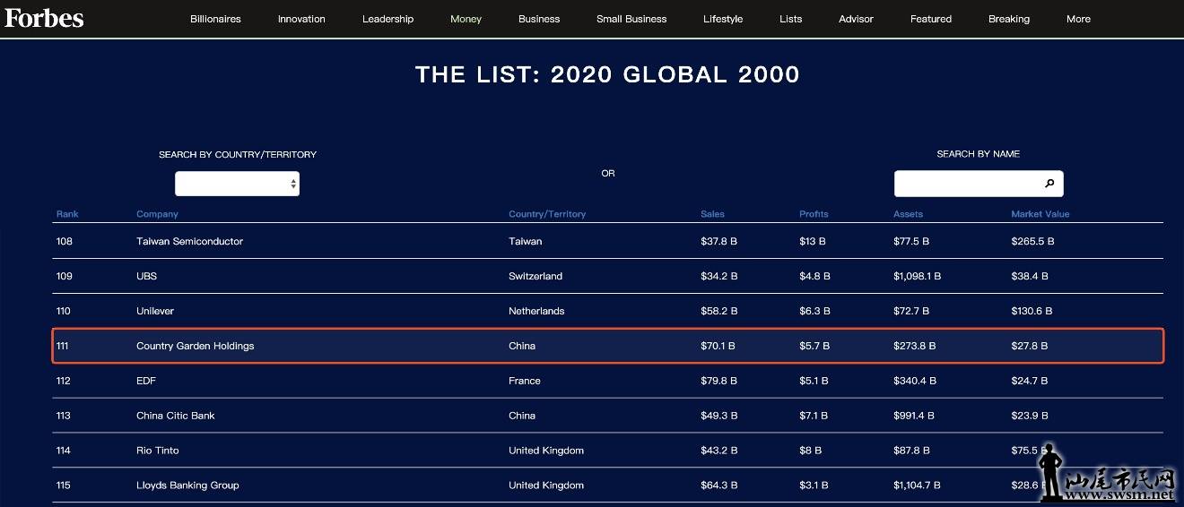Sort by Country/Territory column header
Screen dimensions: 1184x507
point(547,214)
